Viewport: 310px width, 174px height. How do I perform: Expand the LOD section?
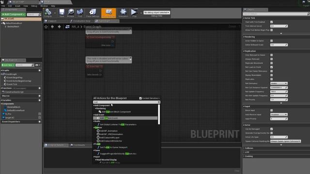[247, 152]
